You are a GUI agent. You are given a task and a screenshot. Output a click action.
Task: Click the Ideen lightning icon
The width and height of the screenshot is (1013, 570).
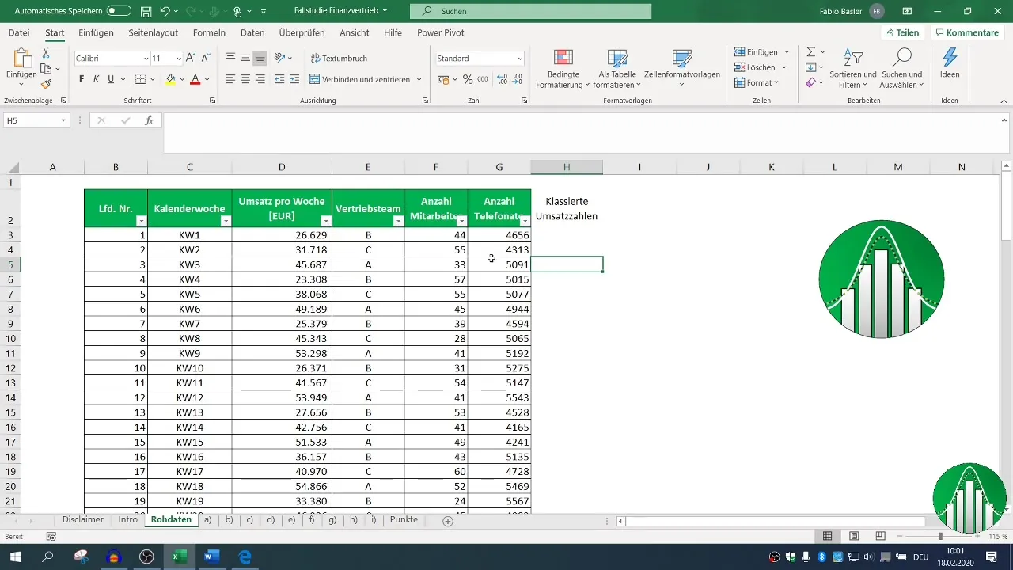tap(950, 63)
